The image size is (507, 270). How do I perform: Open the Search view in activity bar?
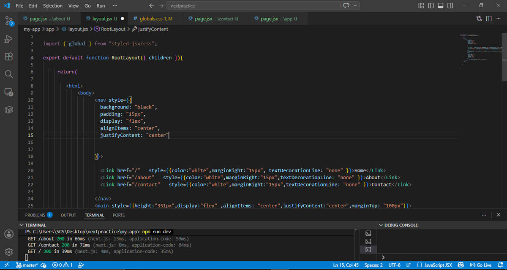[8, 74]
